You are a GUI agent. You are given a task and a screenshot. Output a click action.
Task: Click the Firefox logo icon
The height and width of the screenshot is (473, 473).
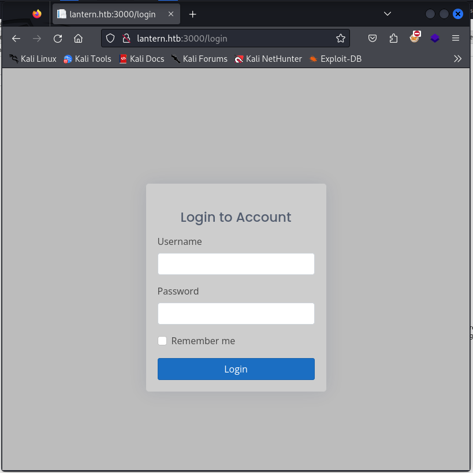[37, 14]
